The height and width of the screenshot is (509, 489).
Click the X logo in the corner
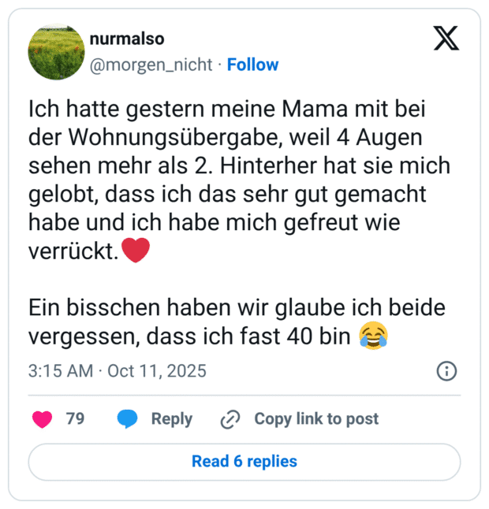point(446,39)
